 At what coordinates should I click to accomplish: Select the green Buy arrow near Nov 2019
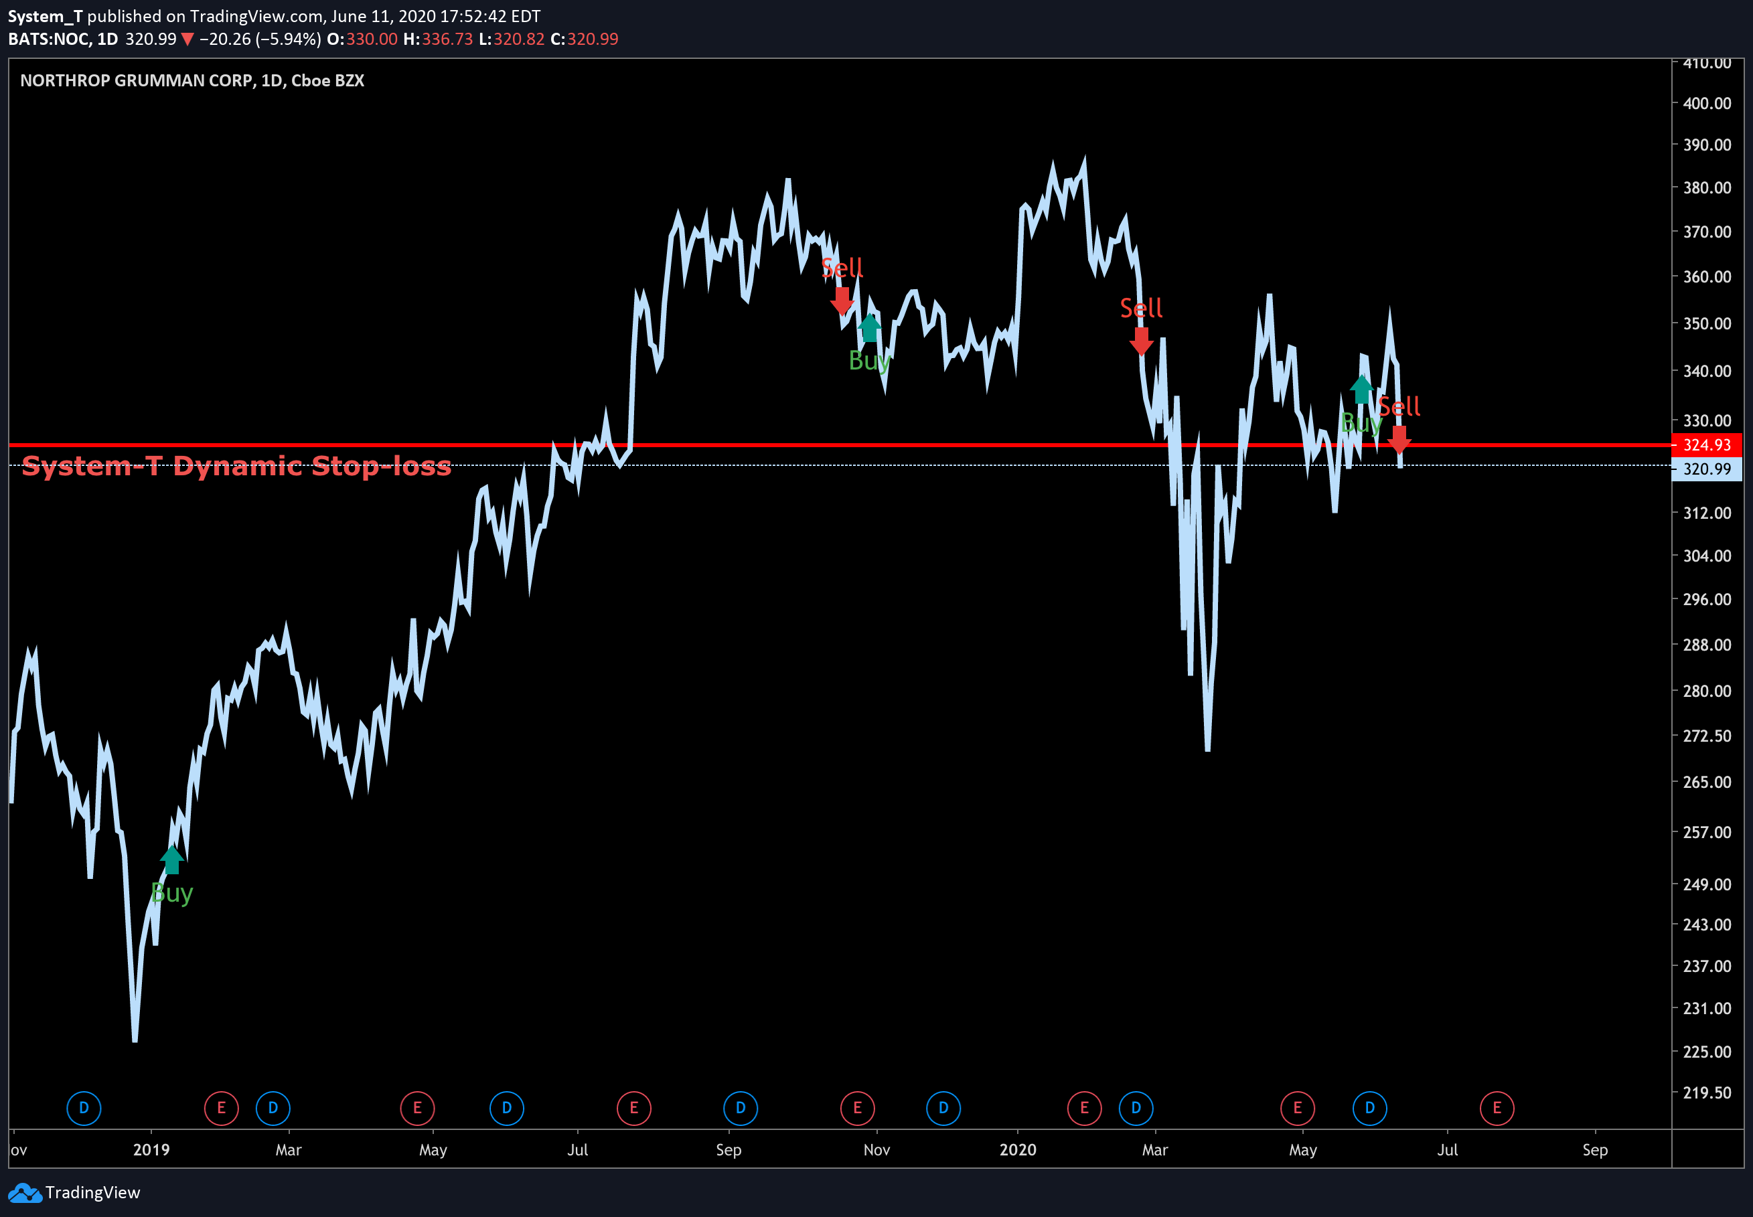point(869,327)
